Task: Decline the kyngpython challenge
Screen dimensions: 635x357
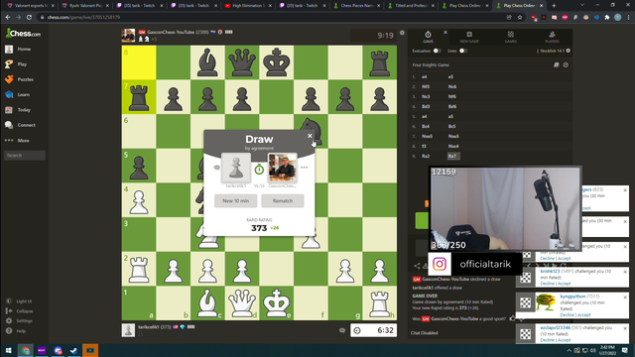Action: [x=567, y=315]
